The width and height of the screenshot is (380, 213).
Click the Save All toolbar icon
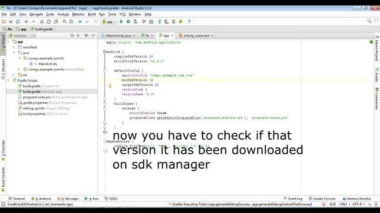11,21
